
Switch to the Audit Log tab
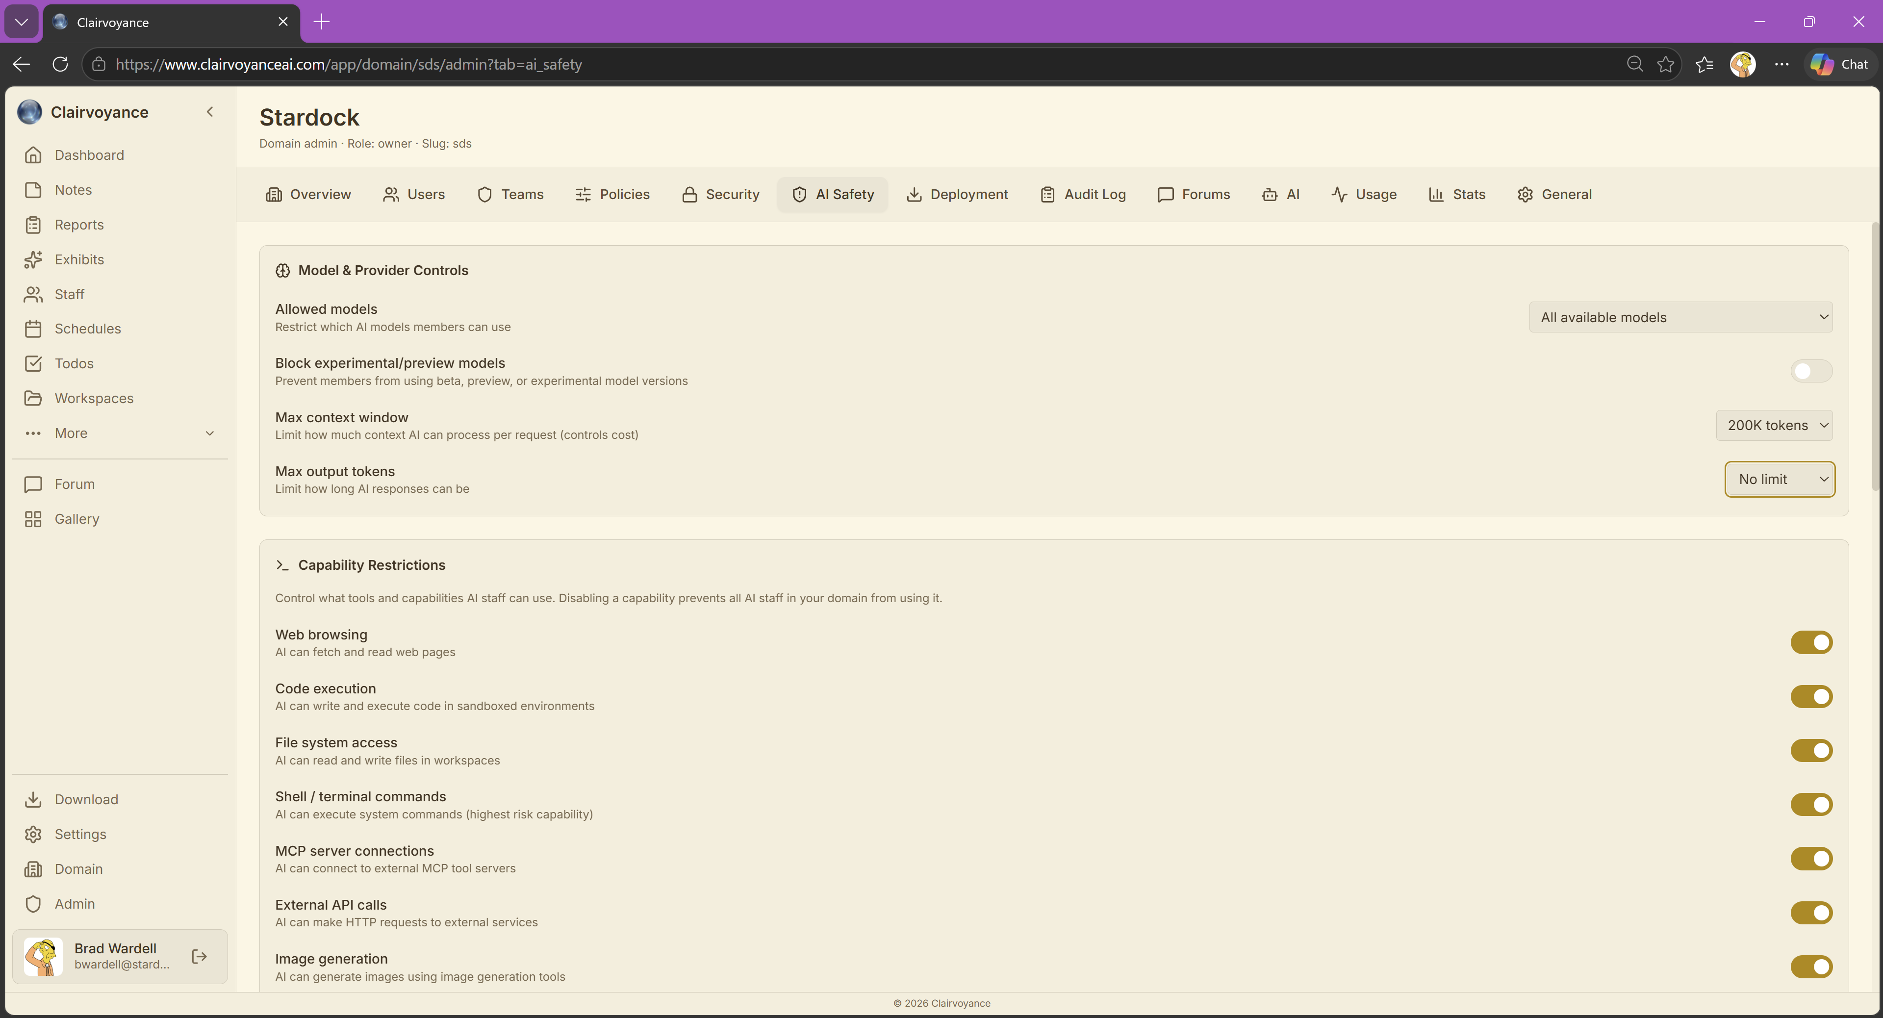coord(1083,194)
